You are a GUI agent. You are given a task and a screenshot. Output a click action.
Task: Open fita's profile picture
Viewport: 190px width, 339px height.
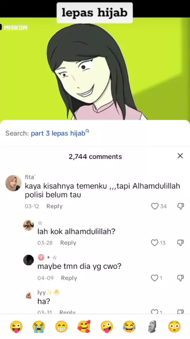click(13, 183)
